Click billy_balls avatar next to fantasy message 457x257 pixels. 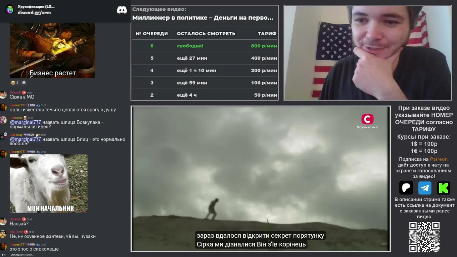3,234
